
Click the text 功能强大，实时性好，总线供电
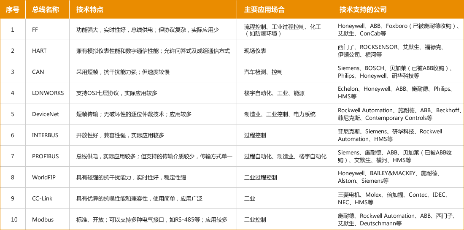pyautogui.click(x=115, y=30)
